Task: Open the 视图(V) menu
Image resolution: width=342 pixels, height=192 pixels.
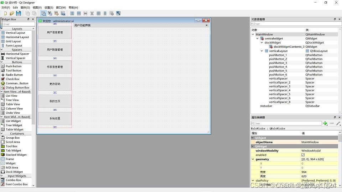Action: [x=37, y=7]
